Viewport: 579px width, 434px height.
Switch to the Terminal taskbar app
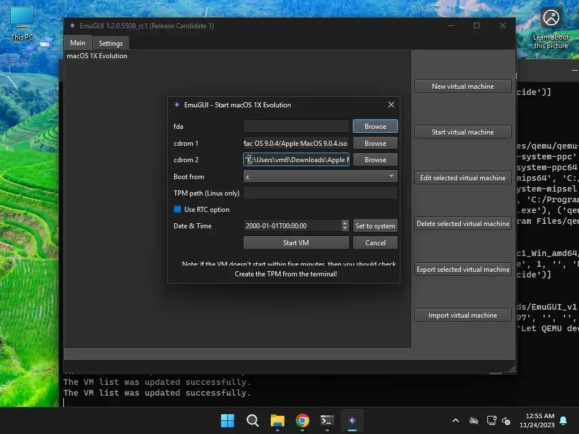pos(327,420)
